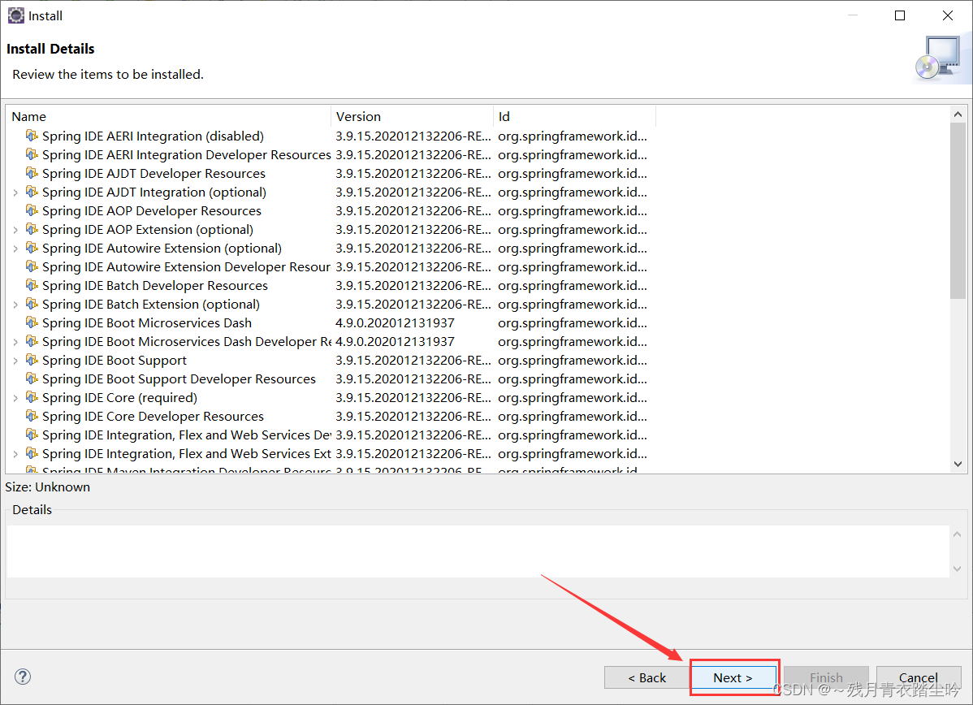Expand Spring IDE AJDT Integration (optional)
This screenshot has width=973, height=705.
(x=15, y=192)
